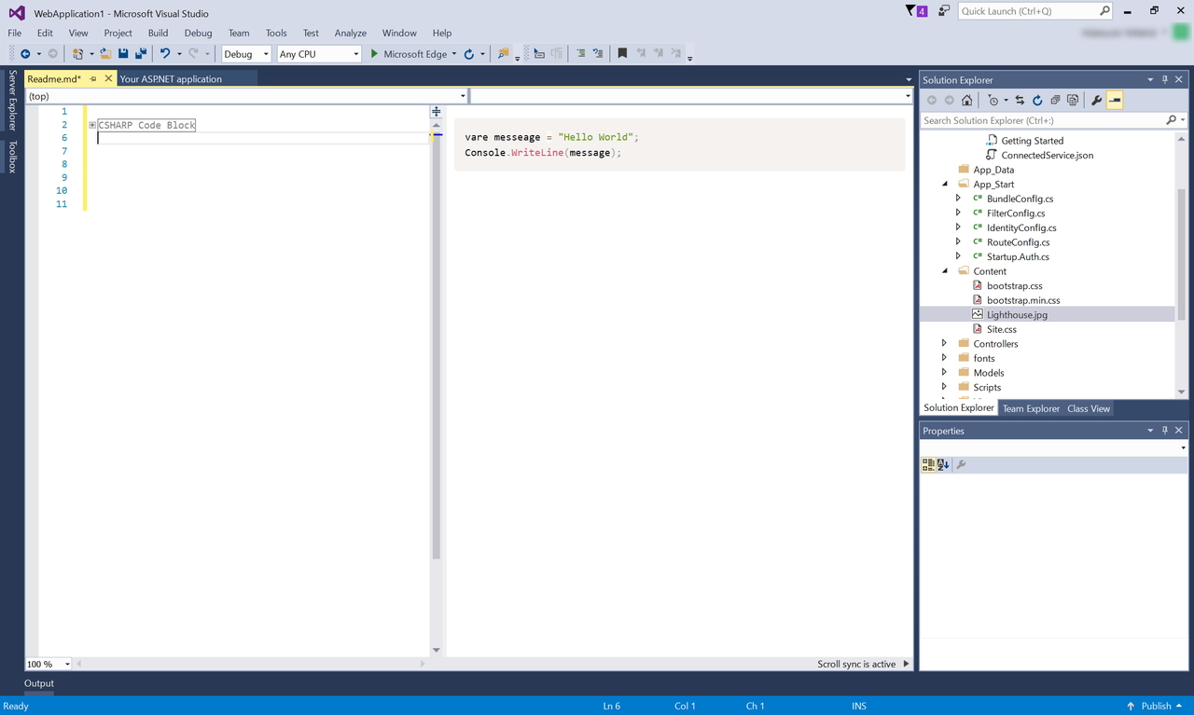Toggle auto-hide pin on Properties panel
Viewport: 1194px width, 715px height.
(x=1165, y=431)
